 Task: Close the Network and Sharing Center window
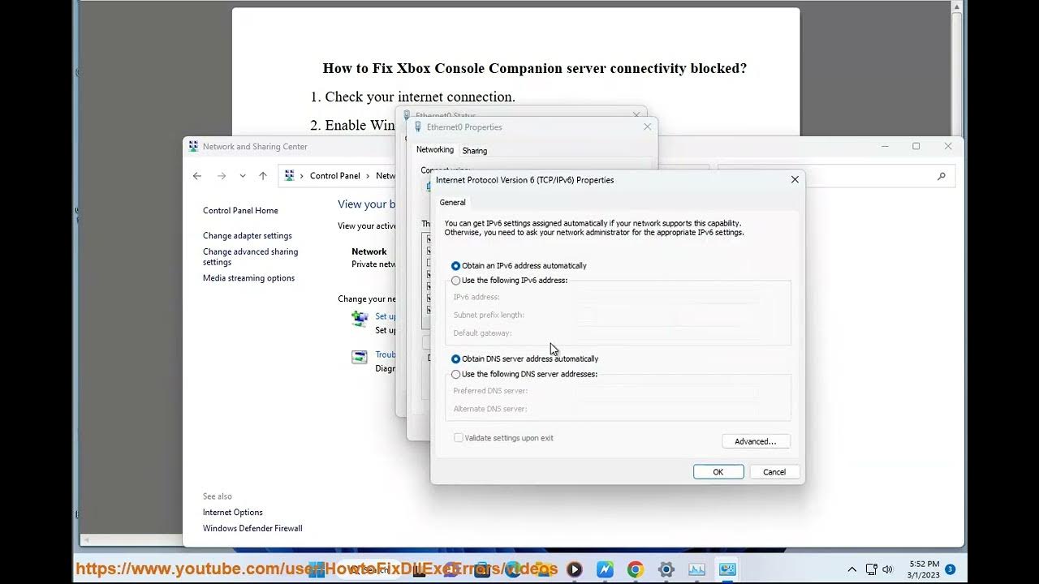coord(947,147)
